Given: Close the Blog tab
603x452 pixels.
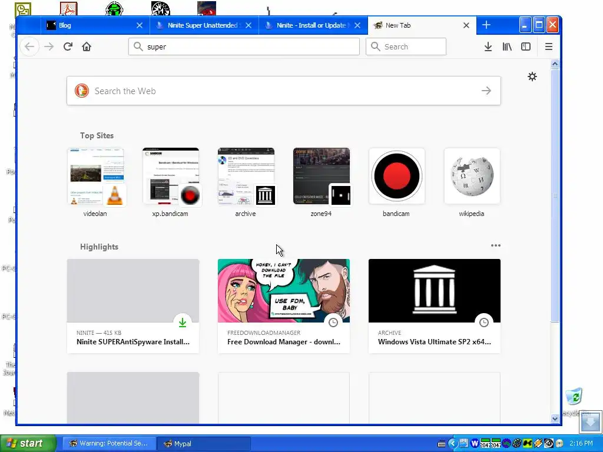Looking at the screenshot, I should click(140, 25).
